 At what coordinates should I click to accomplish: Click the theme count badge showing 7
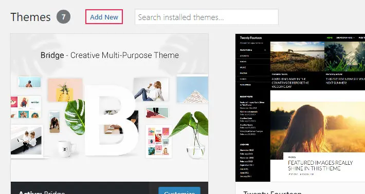click(63, 17)
